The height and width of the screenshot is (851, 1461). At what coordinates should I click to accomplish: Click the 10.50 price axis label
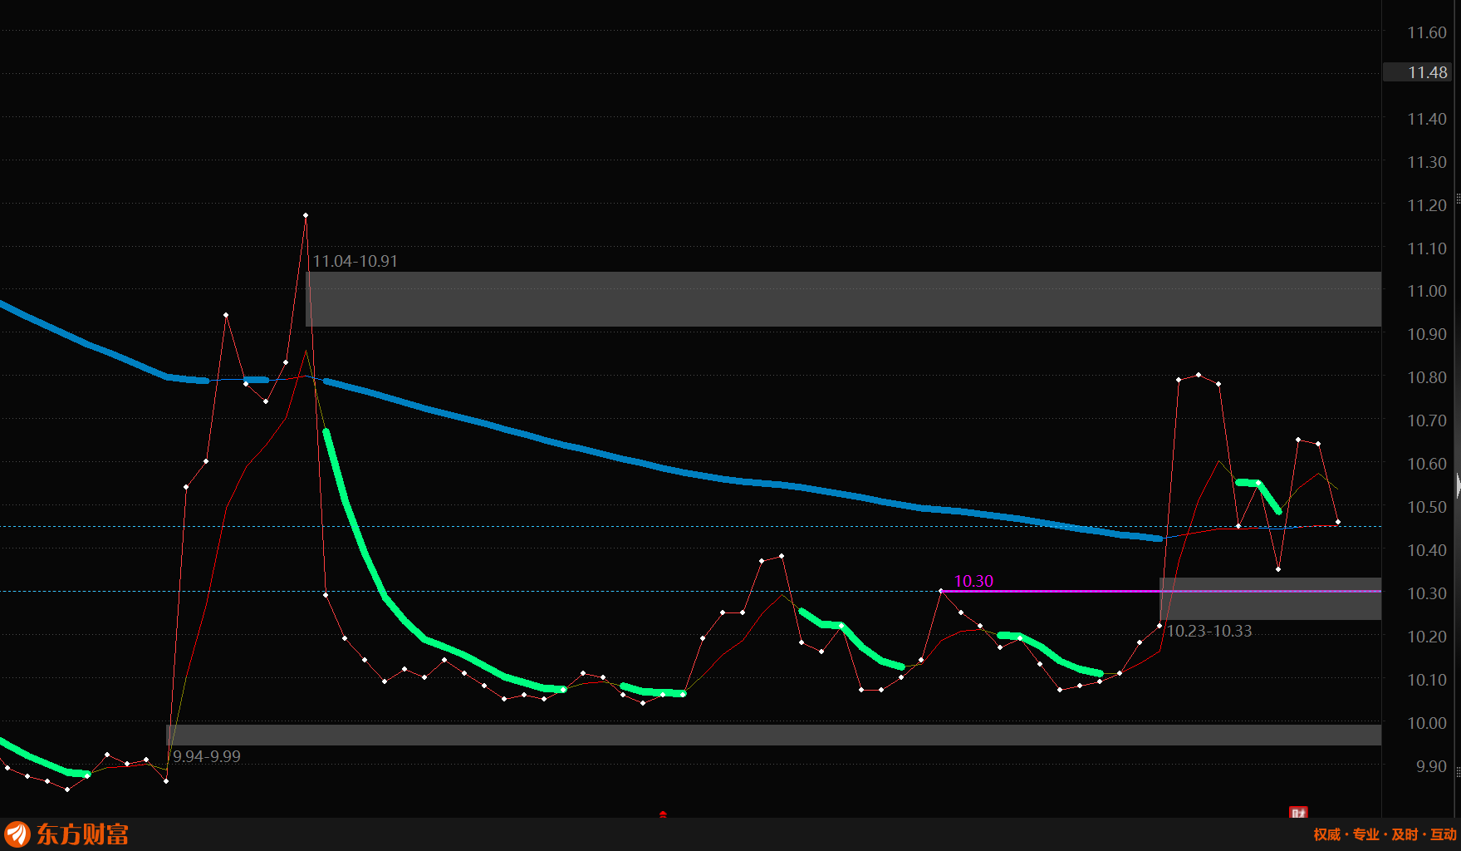1426,507
